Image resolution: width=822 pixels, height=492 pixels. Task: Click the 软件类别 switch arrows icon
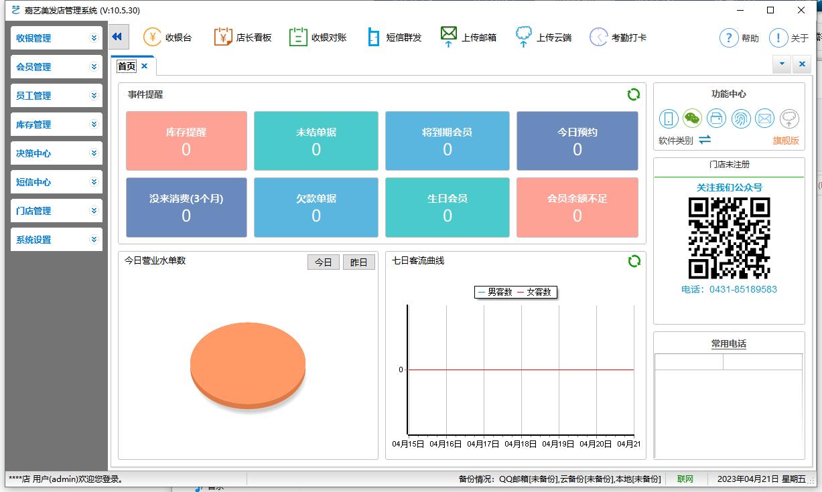coord(705,140)
